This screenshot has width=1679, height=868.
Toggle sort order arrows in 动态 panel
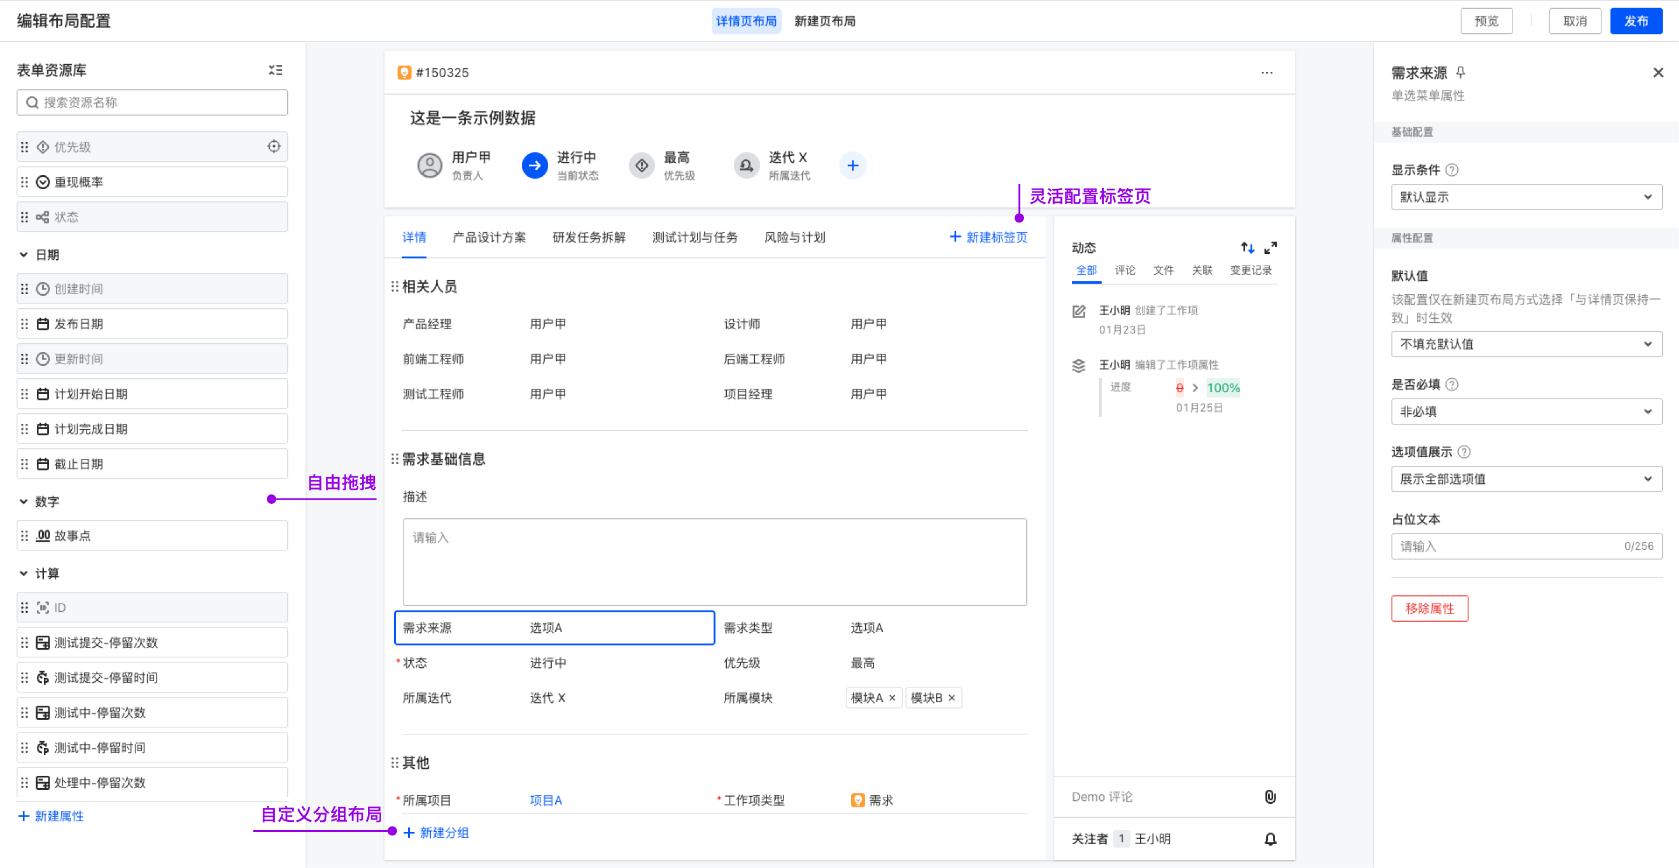(1247, 247)
